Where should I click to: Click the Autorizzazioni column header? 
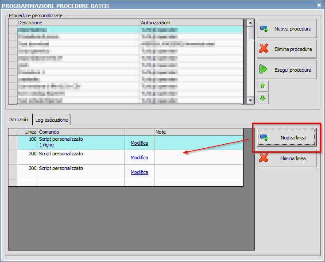pos(191,23)
